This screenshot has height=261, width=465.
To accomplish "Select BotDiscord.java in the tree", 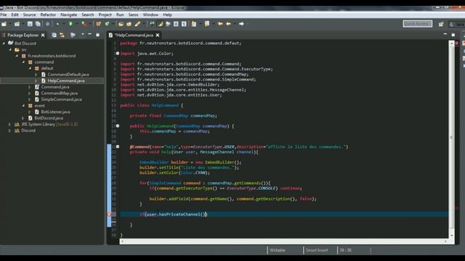I will coord(49,118).
